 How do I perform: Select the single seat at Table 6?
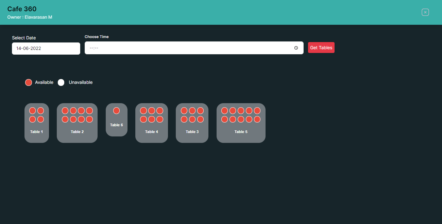(116, 111)
